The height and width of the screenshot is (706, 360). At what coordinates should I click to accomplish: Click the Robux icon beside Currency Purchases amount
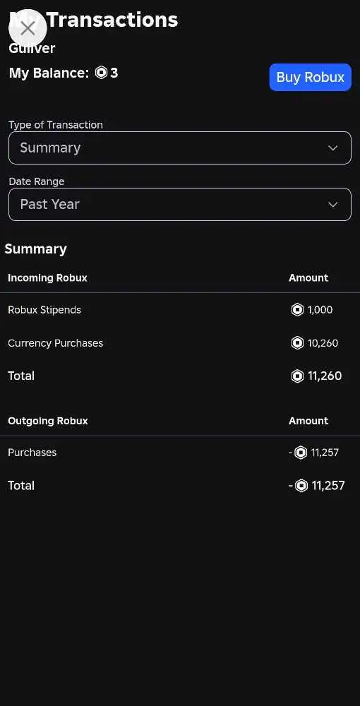pyautogui.click(x=297, y=343)
